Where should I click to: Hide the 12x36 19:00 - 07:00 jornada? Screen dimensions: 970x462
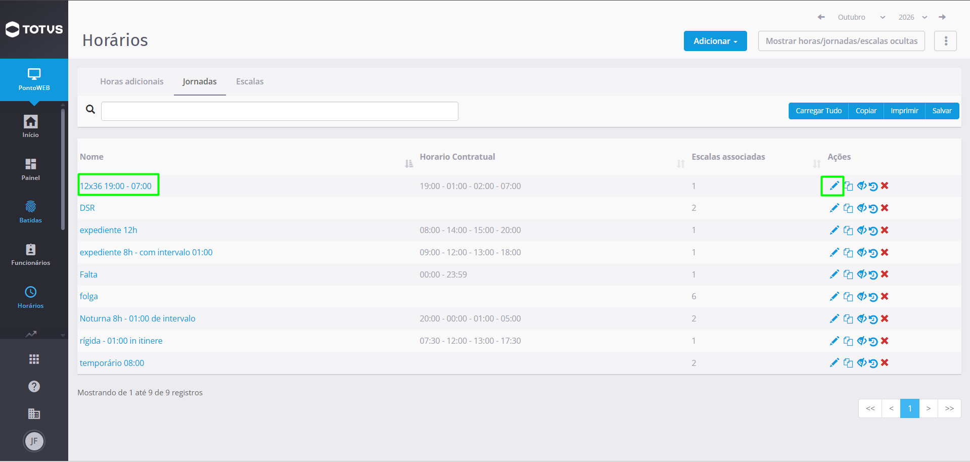(861, 186)
